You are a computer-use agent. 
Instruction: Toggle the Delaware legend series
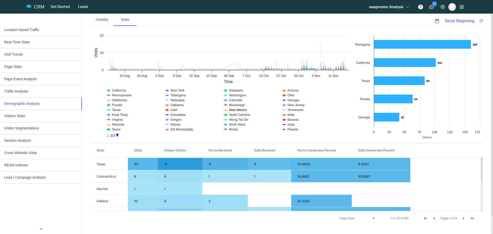pyautogui.click(x=233, y=90)
